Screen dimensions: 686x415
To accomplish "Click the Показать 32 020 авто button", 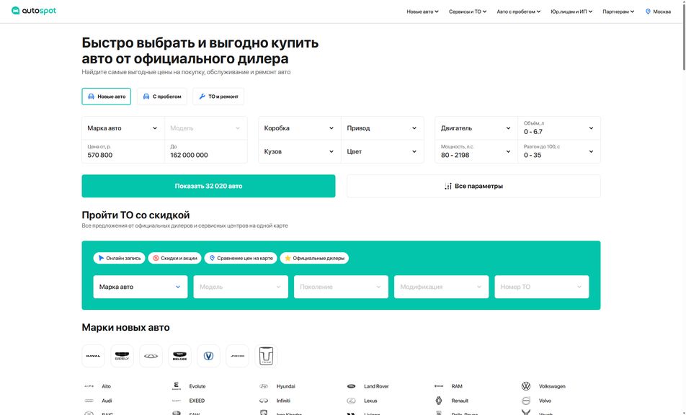I will coord(209,186).
